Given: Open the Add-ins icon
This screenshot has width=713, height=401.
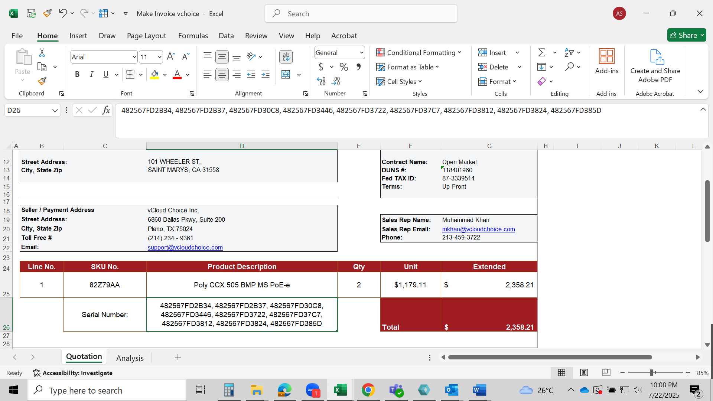Looking at the screenshot, I should [607, 56].
